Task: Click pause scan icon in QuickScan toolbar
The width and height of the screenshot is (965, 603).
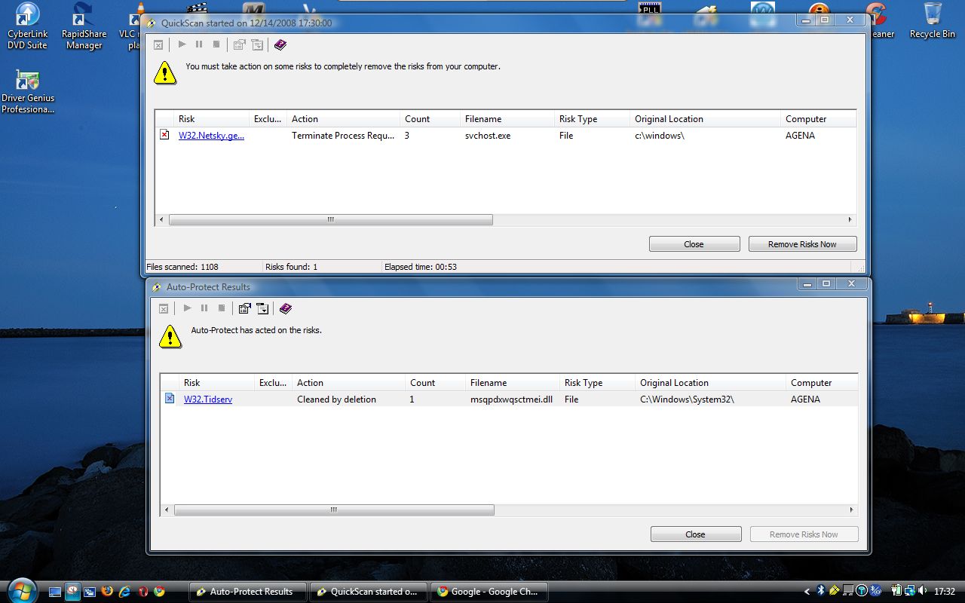Action: pos(199,44)
